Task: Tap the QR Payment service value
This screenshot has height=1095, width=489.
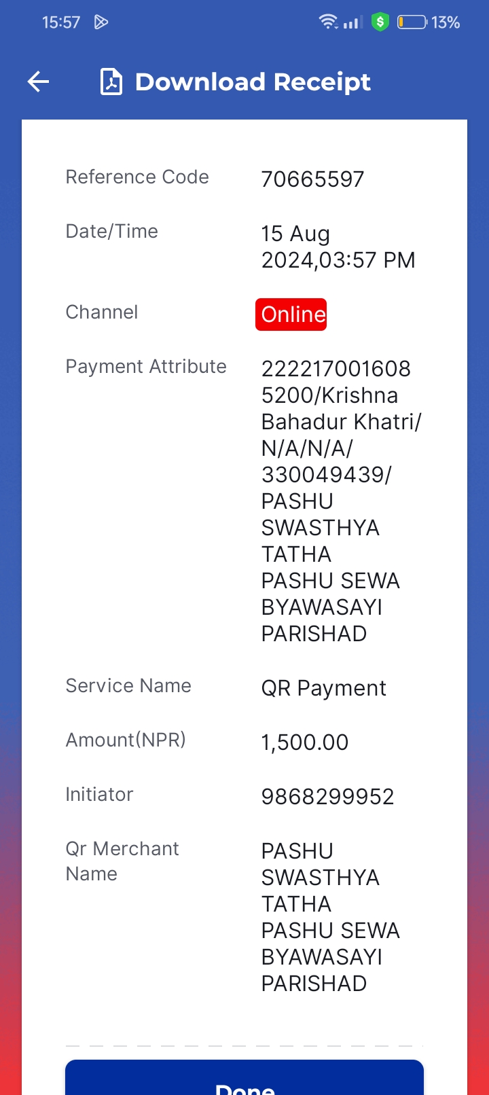Action: pyautogui.click(x=324, y=688)
